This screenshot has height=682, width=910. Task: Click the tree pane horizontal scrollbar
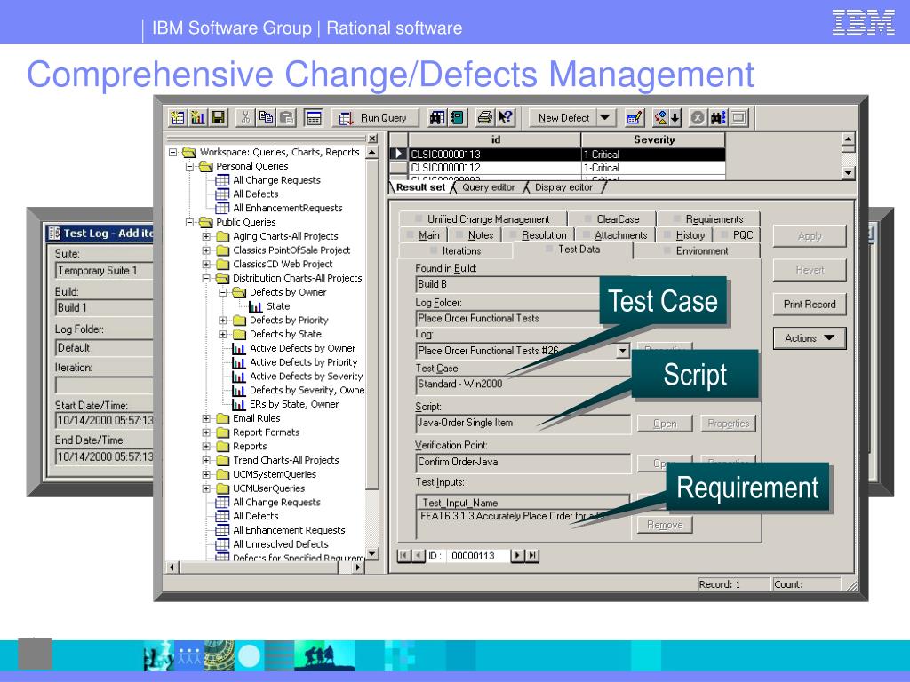pyautogui.click(x=265, y=567)
